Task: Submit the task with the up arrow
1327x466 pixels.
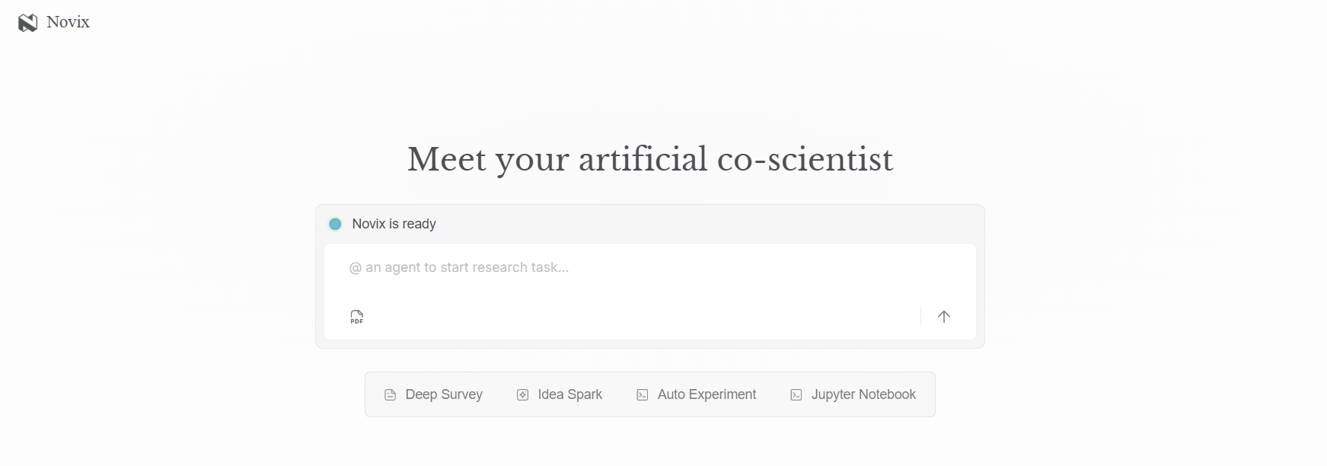Action: (x=944, y=317)
